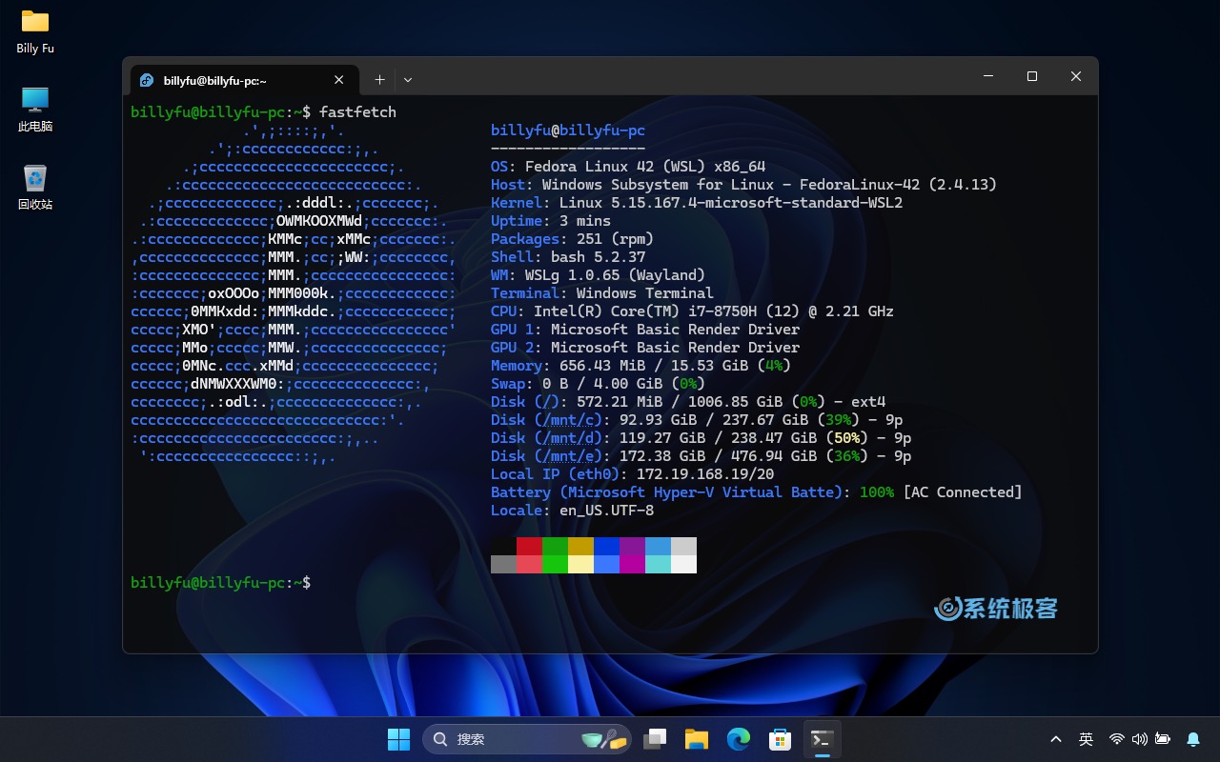Click the 'fastfetch' command text
Image resolution: width=1220 pixels, height=762 pixels.
[x=357, y=111]
